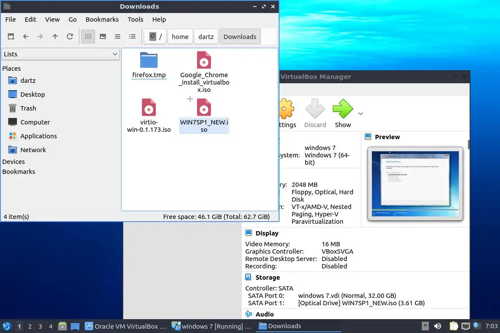The height and width of the screenshot is (333, 500).
Task: Open the Help menu
Action: point(159,20)
